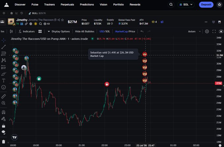Toggle the USD/SOL currency switch
224x147 pixels.
105,31
